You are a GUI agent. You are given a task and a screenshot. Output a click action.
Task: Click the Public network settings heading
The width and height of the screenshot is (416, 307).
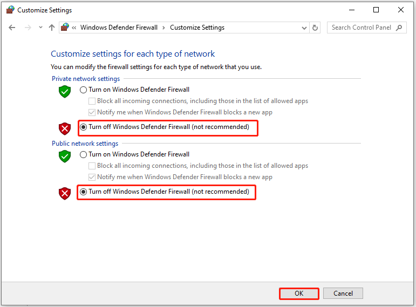85,144
